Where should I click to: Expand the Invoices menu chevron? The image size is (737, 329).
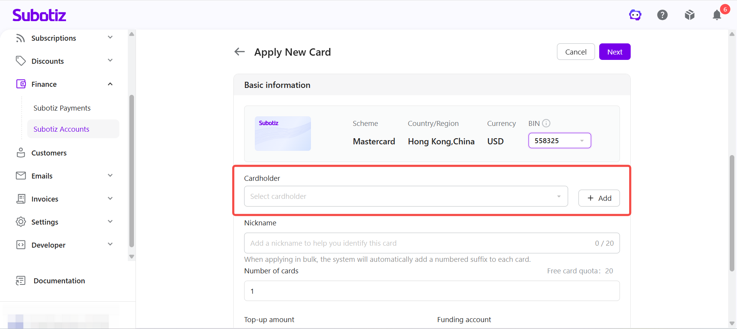(x=110, y=199)
